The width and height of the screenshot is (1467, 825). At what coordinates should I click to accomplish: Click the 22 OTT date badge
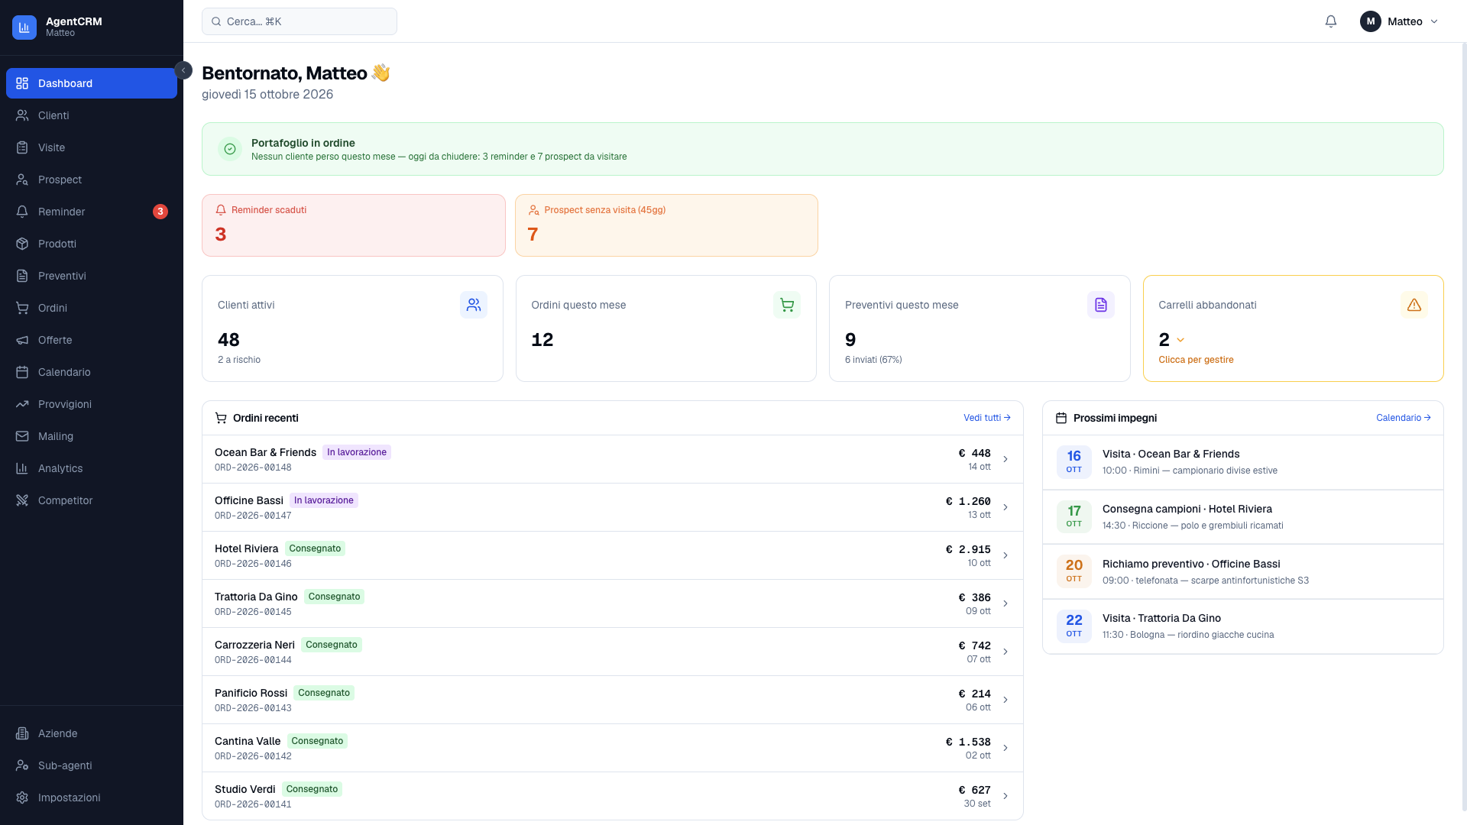pos(1074,626)
